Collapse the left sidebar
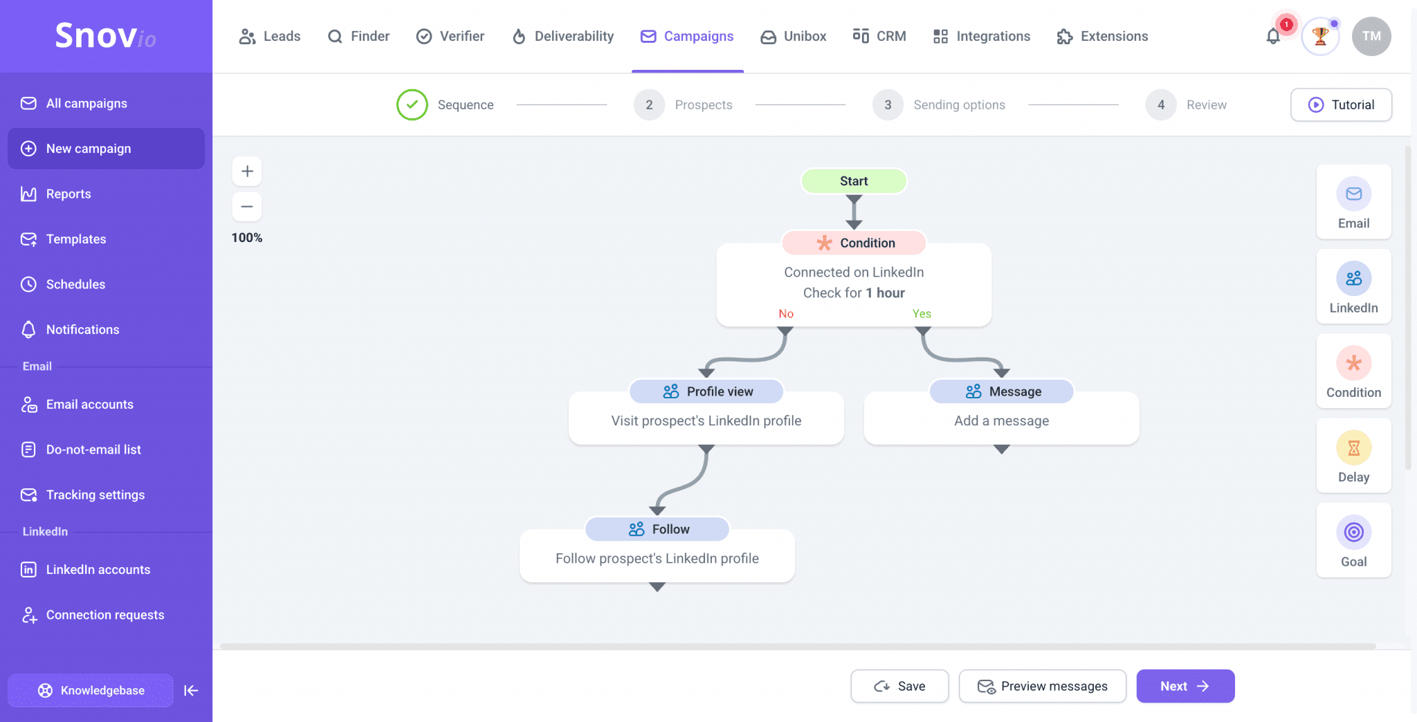 191,690
